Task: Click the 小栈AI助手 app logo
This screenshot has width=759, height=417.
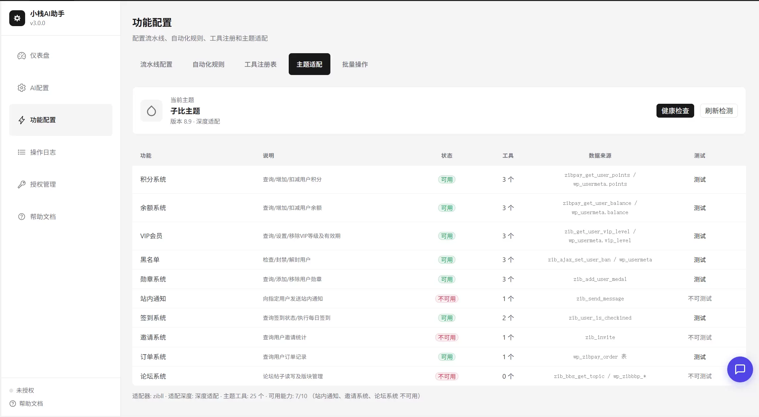Action: (17, 18)
